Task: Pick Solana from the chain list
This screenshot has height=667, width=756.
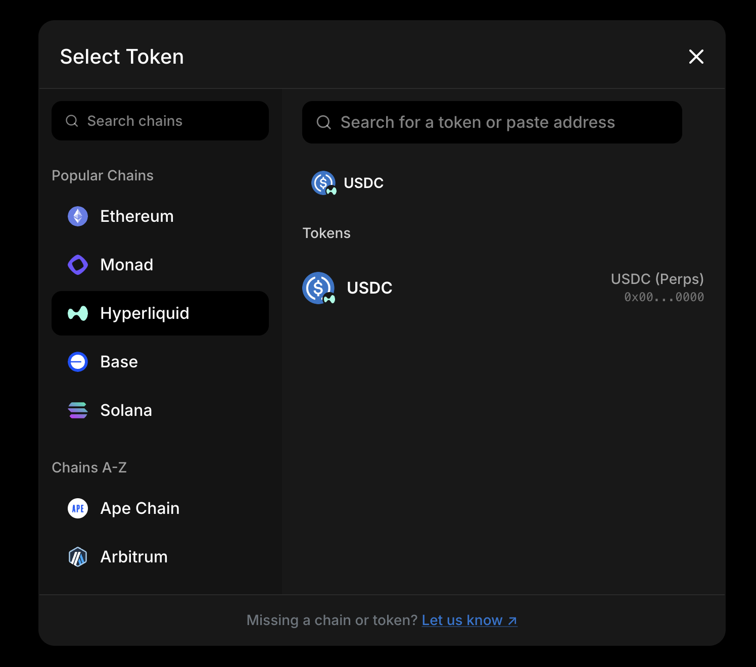Action: 126,410
